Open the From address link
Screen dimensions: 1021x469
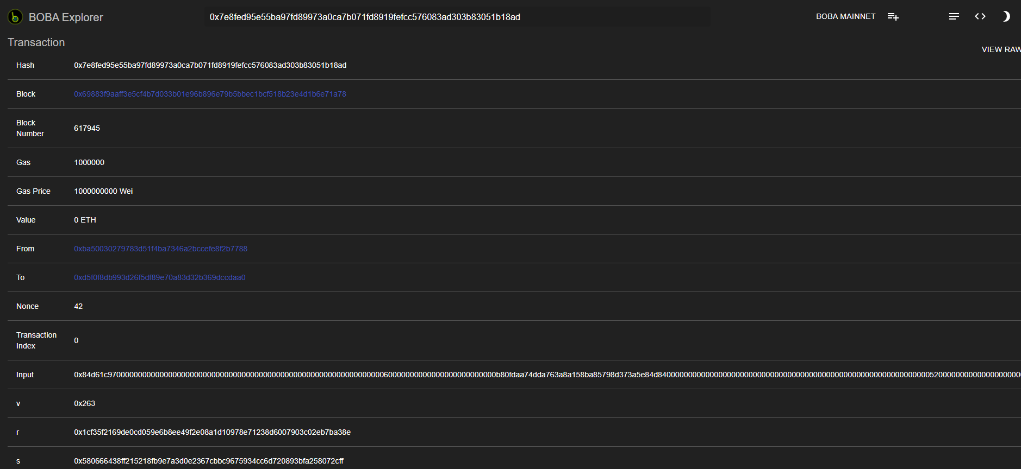[x=160, y=249]
